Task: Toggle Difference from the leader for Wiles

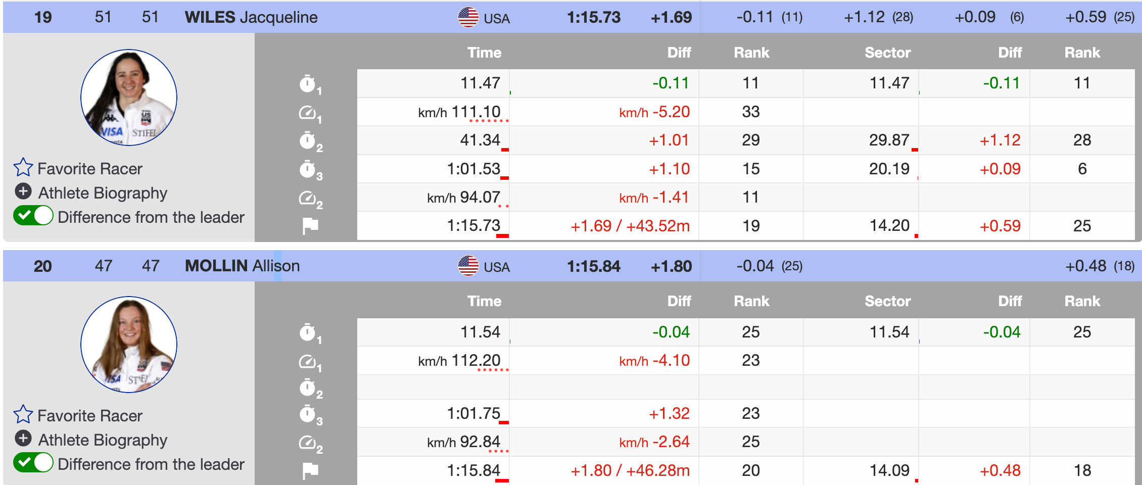Action: point(33,216)
